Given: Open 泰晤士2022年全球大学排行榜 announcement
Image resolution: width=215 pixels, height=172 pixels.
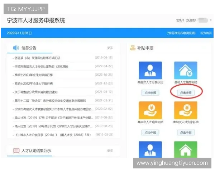Looking at the screenshot, I should click(34, 83).
